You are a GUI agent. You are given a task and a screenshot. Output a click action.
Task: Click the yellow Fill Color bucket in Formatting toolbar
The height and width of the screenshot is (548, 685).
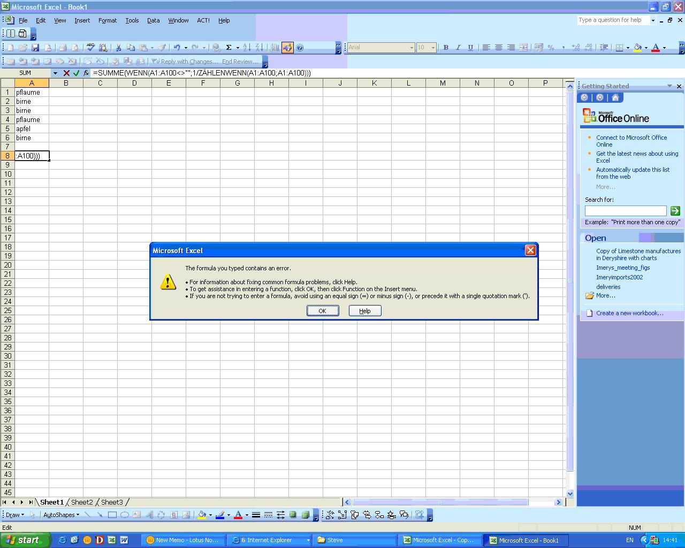637,48
